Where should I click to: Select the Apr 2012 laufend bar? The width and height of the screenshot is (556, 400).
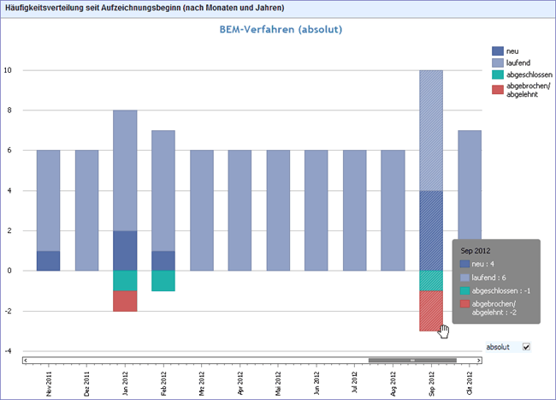click(240, 210)
